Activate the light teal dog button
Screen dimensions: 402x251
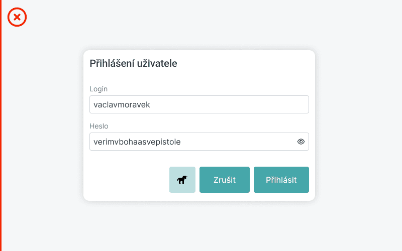click(182, 180)
